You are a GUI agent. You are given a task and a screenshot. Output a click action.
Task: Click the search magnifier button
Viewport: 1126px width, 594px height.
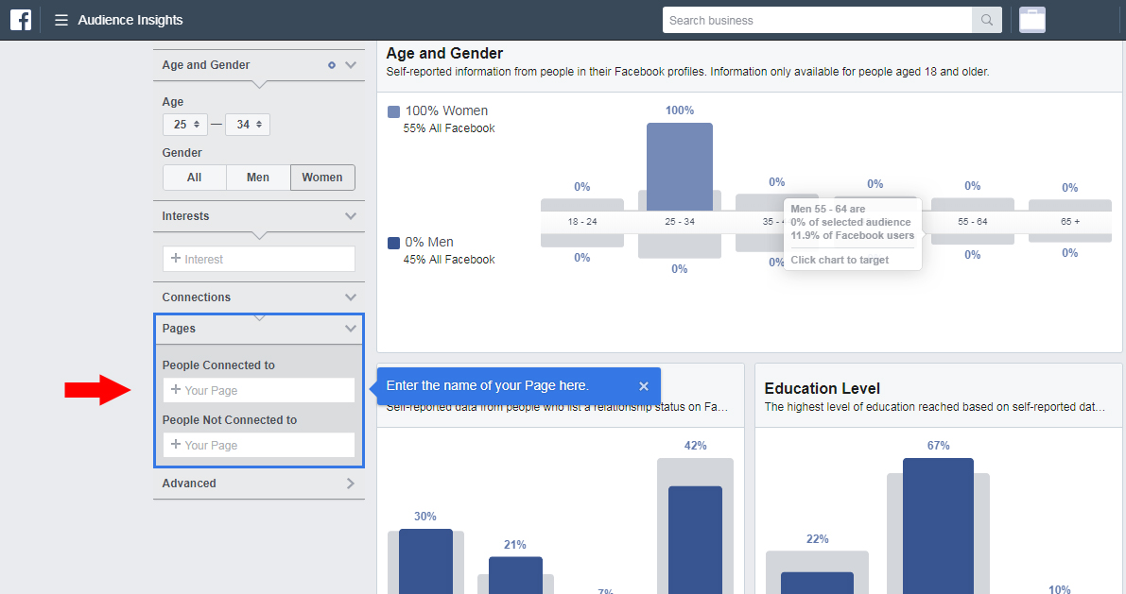click(x=987, y=20)
